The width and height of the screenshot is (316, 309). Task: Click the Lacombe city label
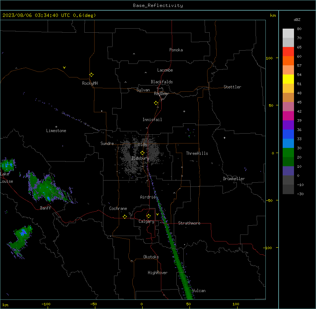coord(165,70)
